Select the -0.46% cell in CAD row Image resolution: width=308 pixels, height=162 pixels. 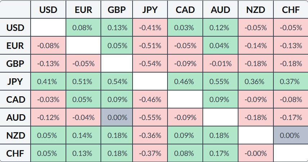[151, 99]
